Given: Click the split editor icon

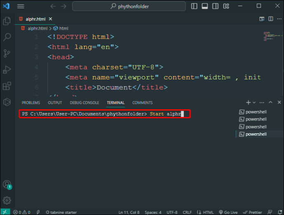Looking at the screenshot, I should tap(270, 19).
